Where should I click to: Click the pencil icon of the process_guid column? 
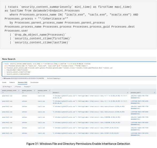point(155,93)
